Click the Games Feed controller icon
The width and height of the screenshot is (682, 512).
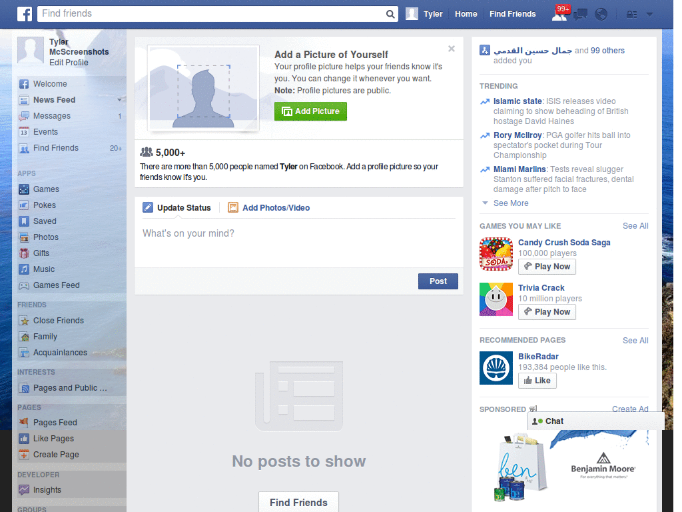tap(24, 285)
